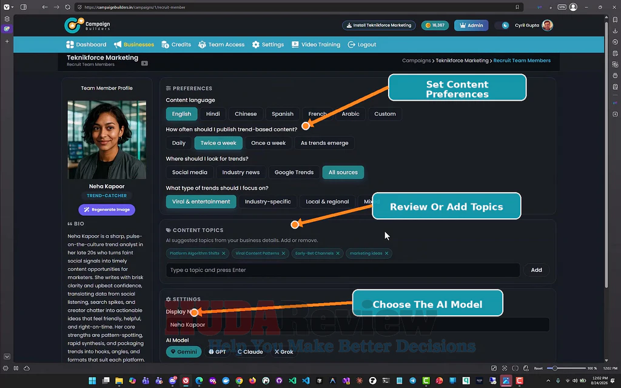Open the Vivaldi bookmarks panel icon

tap(615, 19)
